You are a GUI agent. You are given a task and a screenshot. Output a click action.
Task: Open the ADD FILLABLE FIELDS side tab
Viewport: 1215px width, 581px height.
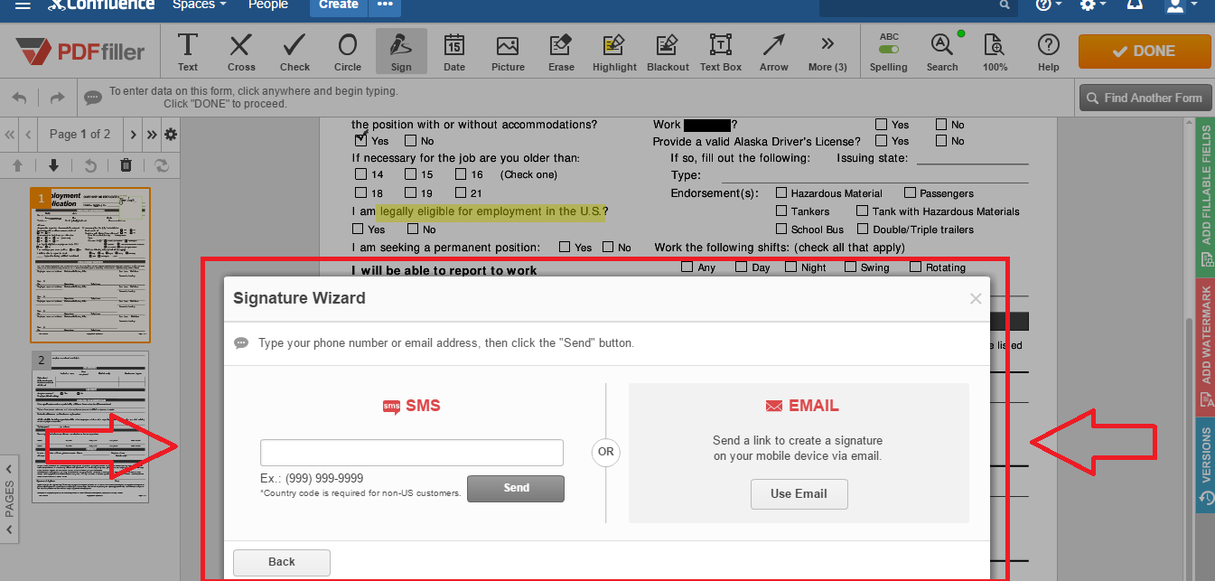(1206, 197)
